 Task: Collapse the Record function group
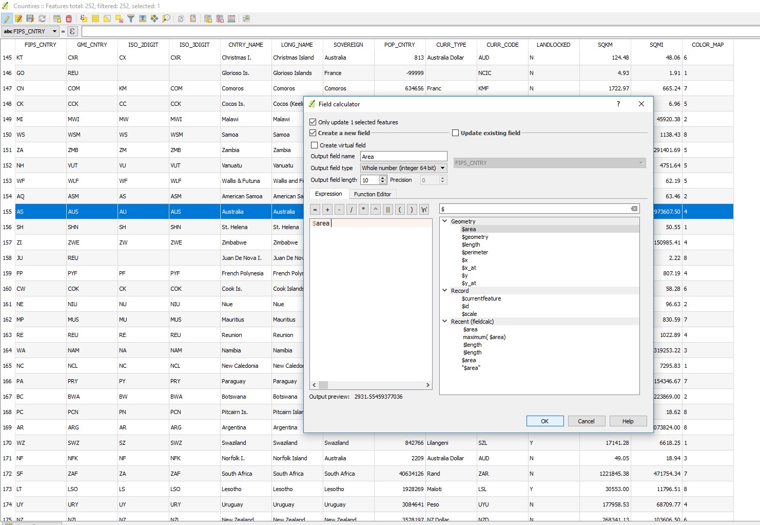point(445,291)
